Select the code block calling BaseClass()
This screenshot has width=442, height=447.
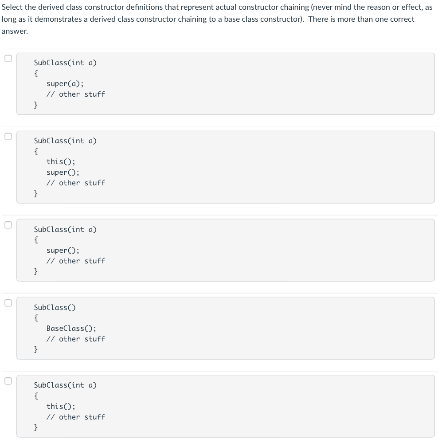(x=225, y=327)
